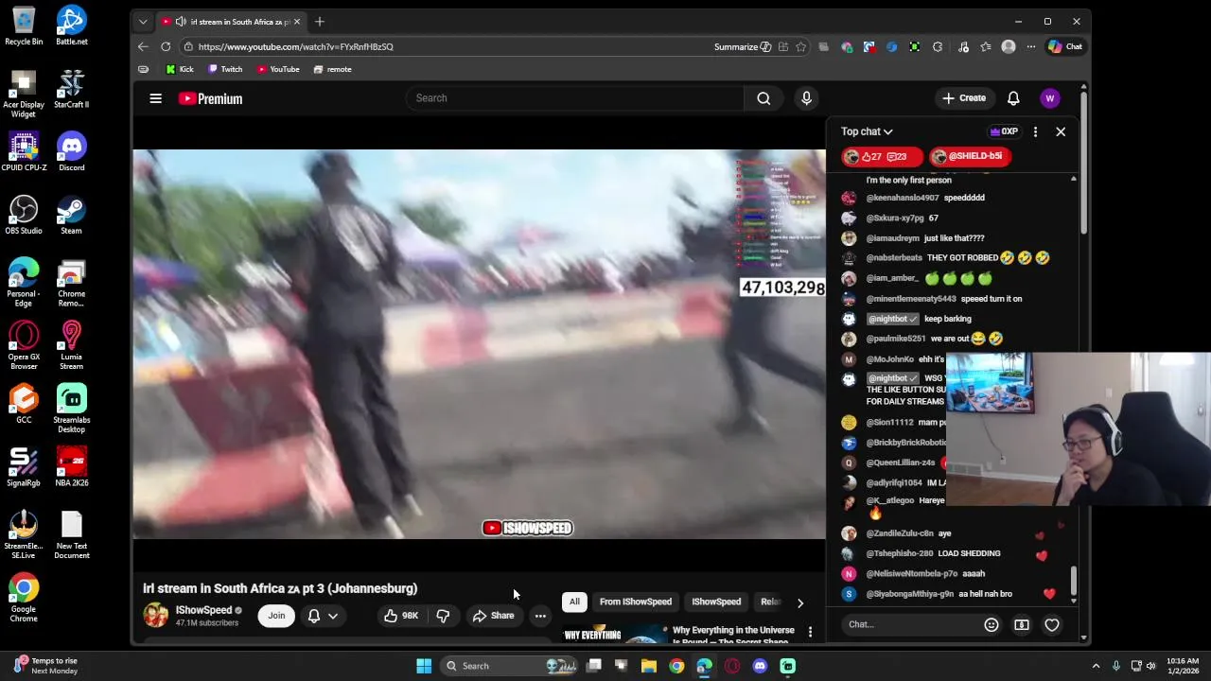Open the remote bookmark
The height and width of the screenshot is (681, 1211).
tap(332, 69)
